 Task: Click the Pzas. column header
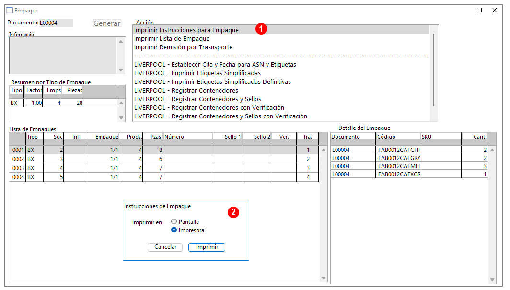click(153, 137)
